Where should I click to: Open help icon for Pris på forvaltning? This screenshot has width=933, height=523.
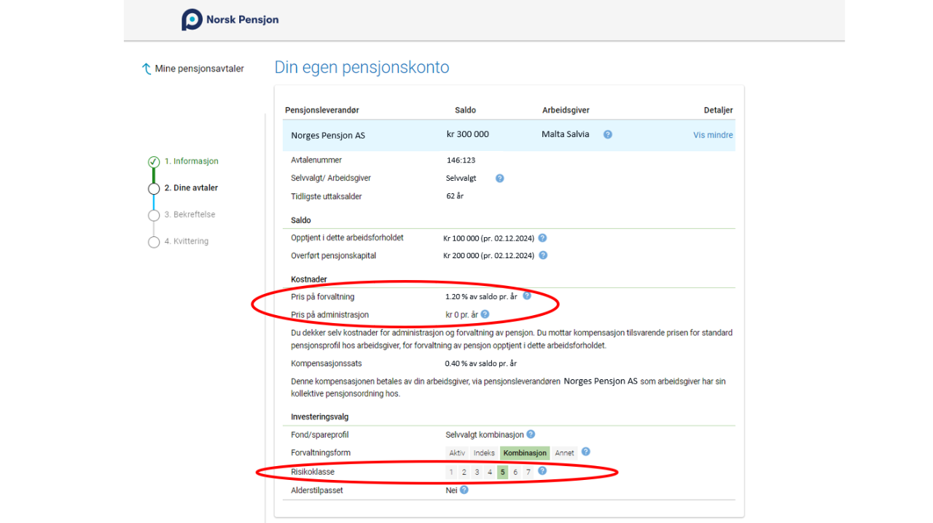pos(527,296)
